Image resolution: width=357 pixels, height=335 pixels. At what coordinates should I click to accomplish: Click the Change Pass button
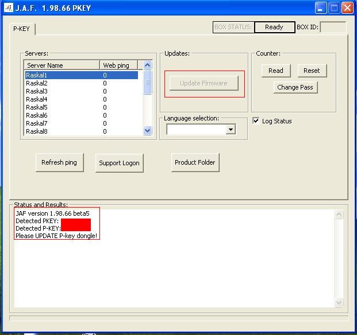pyautogui.click(x=295, y=87)
